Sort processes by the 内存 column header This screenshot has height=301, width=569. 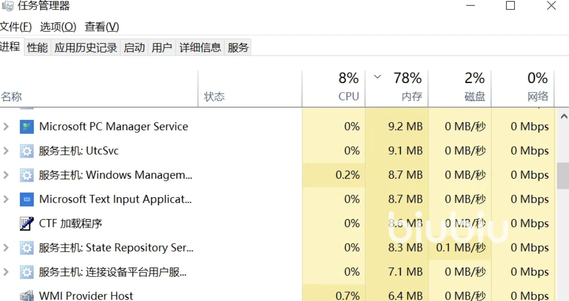397,87
